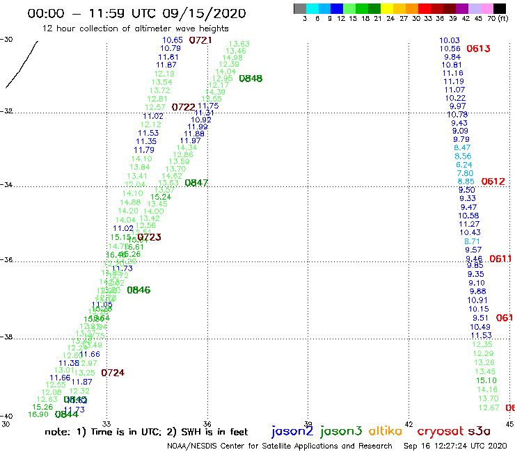Click the wave height value '13.25'
The height and width of the screenshot is (452, 515).
click(x=85, y=373)
